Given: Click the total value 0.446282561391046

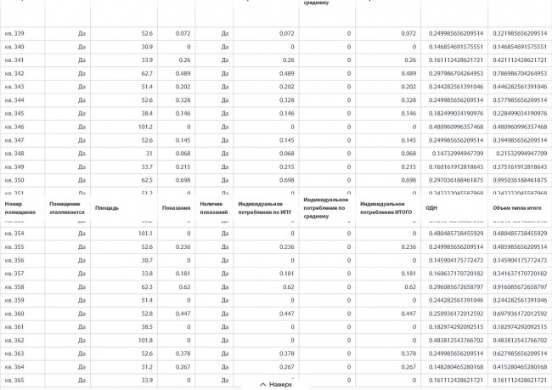Looking at the screenshot, I should (x=520, y=87).
